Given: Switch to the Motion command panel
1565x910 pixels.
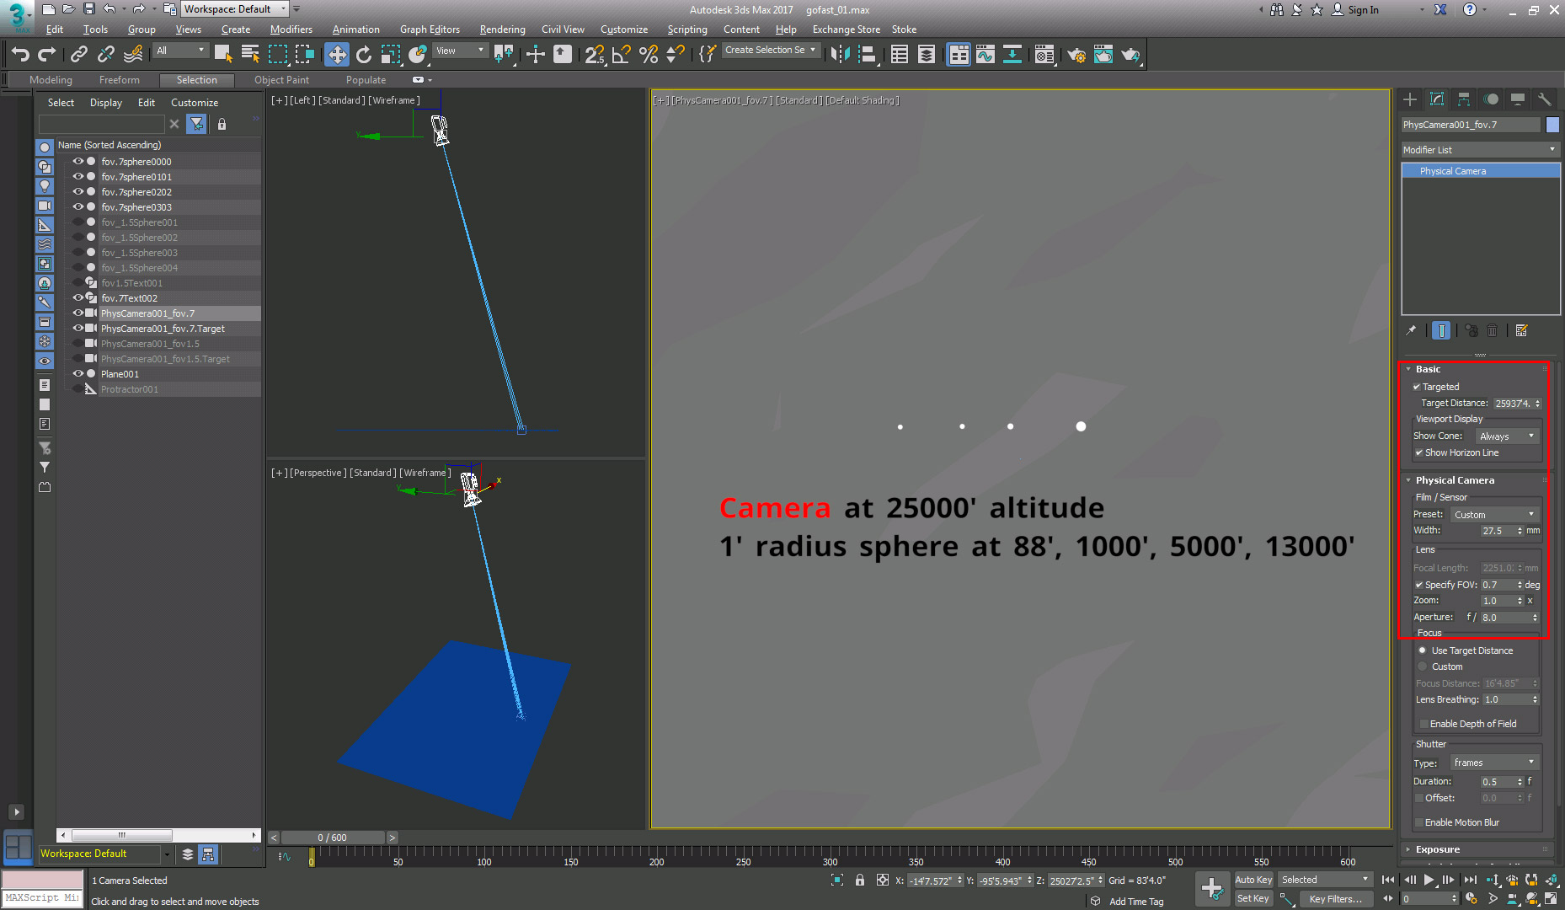Looking at the screenshot, I should pos(1491,99).
